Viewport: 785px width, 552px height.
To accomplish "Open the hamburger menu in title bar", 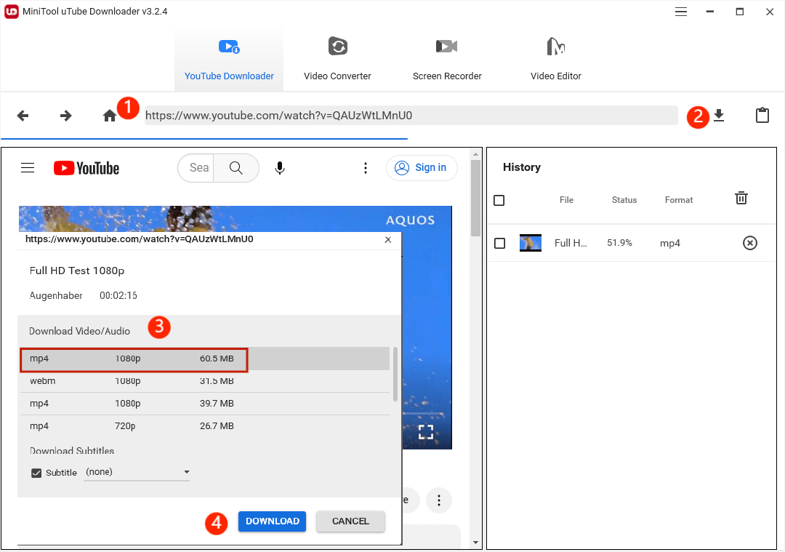I will [681, 12].
